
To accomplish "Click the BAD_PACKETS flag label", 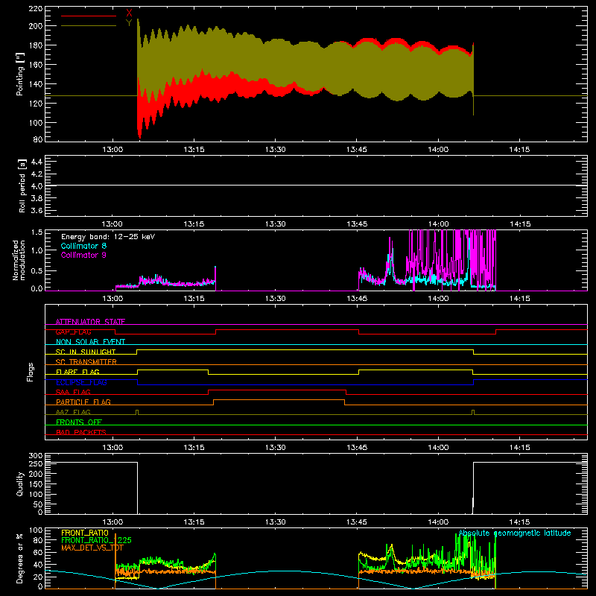I will [81, 432].
